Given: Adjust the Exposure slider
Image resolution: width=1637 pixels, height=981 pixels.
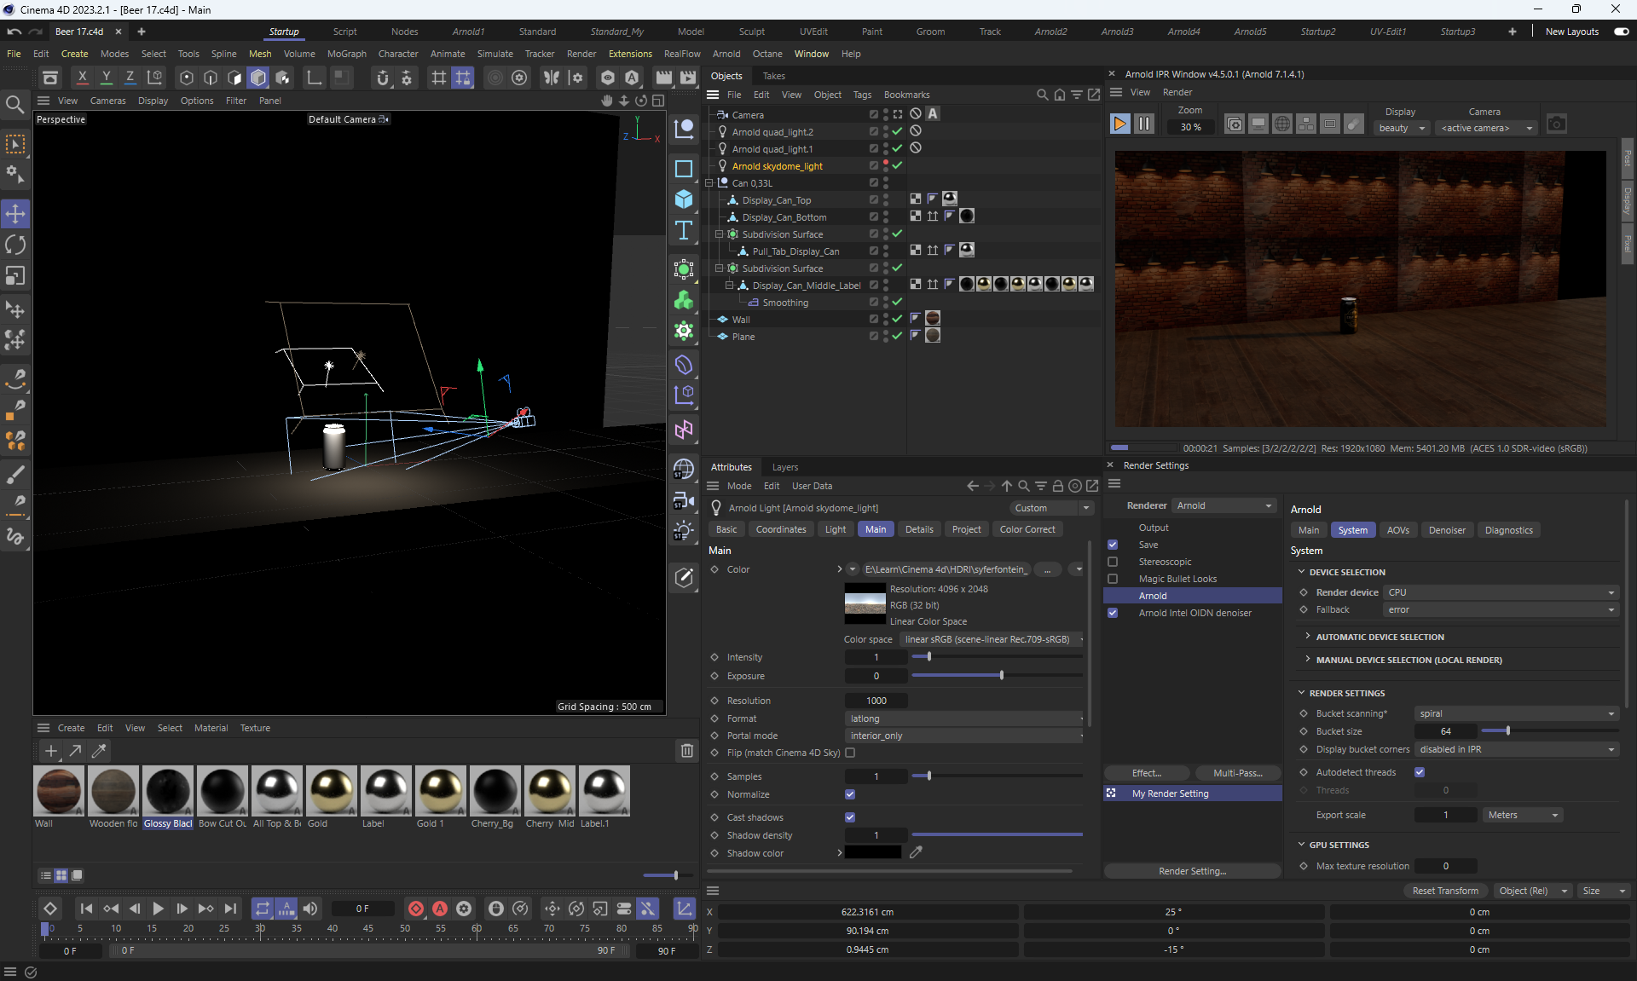Looking at the screenshot, I should (1001, 676).
